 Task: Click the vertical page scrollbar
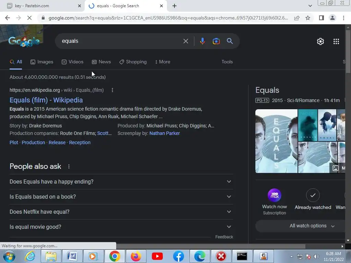pos(348,51)
